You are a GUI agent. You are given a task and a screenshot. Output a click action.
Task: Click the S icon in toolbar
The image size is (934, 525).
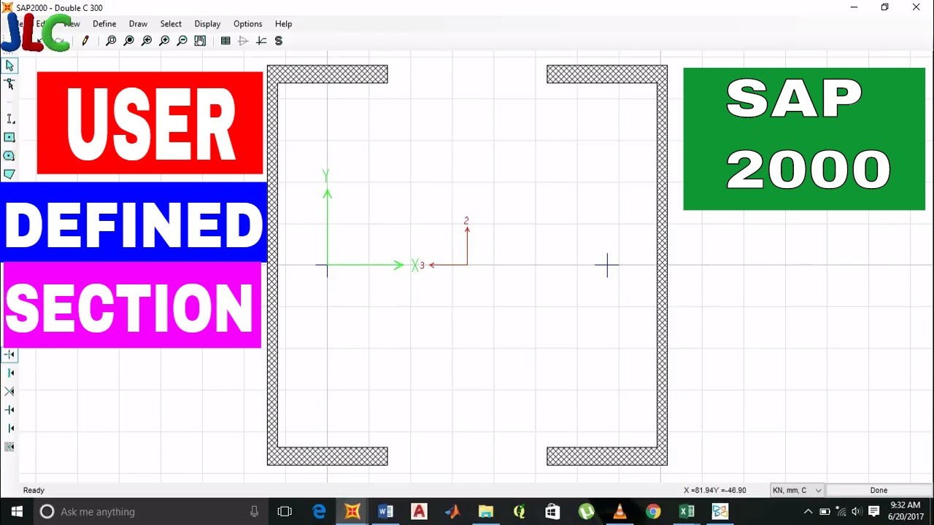[x=279, y=41]
